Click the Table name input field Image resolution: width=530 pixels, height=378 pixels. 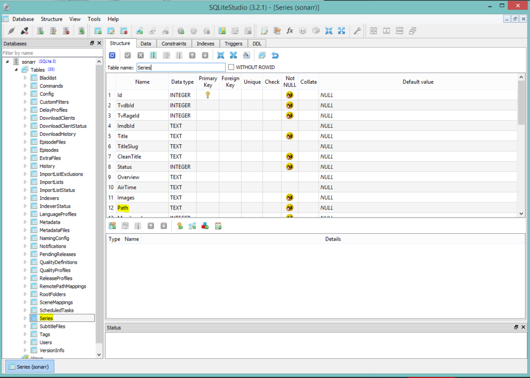180,67
